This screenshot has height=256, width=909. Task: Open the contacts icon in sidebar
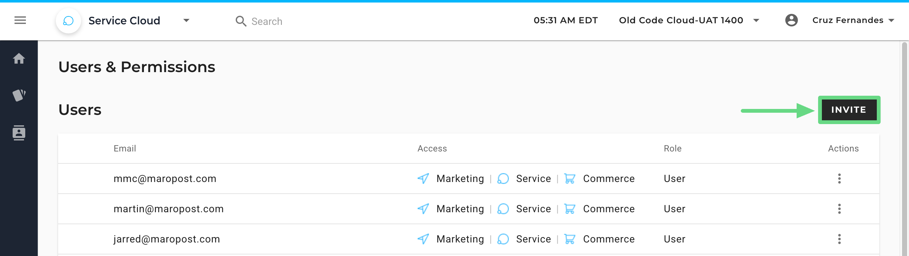click(19, 133)
